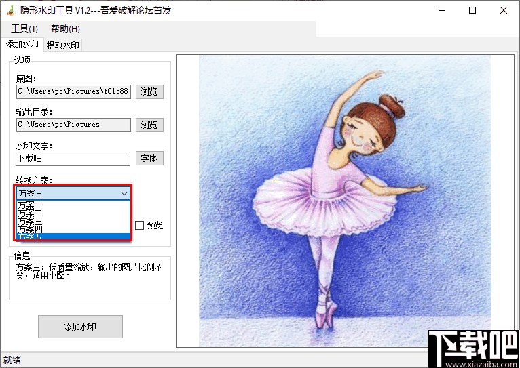The height and width of the screenshot is (368, 520).
Task: Click 浏览 button next to 输出目录 path
Action: [149, 125]
